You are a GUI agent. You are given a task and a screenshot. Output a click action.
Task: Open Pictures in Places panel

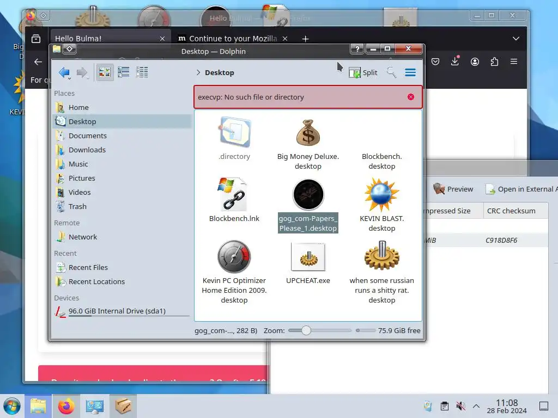click(x=122, y=178)
